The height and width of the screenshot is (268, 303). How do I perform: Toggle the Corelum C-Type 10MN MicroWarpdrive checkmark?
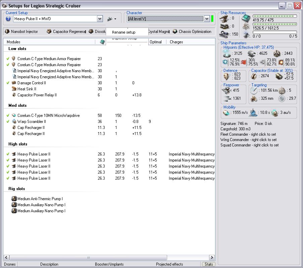[8, 116]
